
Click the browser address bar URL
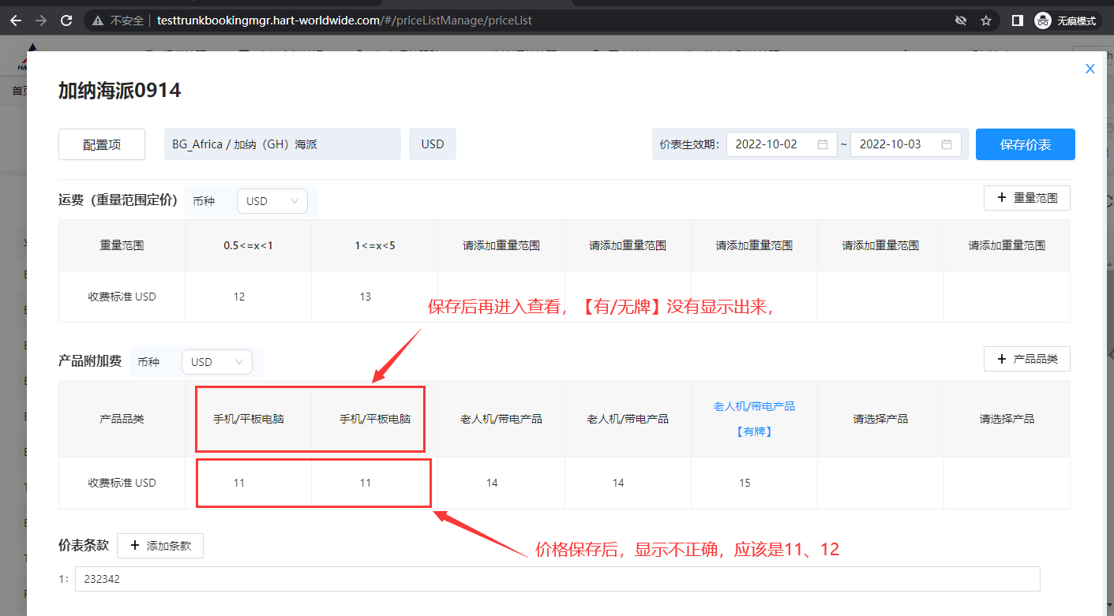point(344,21)
